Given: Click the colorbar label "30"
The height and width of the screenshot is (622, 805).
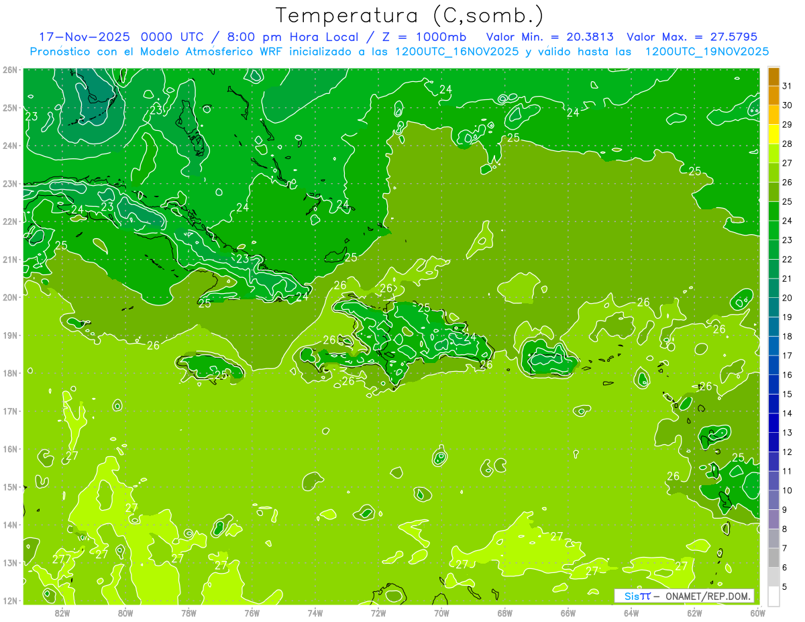Looking at the screenshot, I should point(787,105).
